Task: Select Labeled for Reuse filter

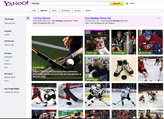Action: (11, 92)
